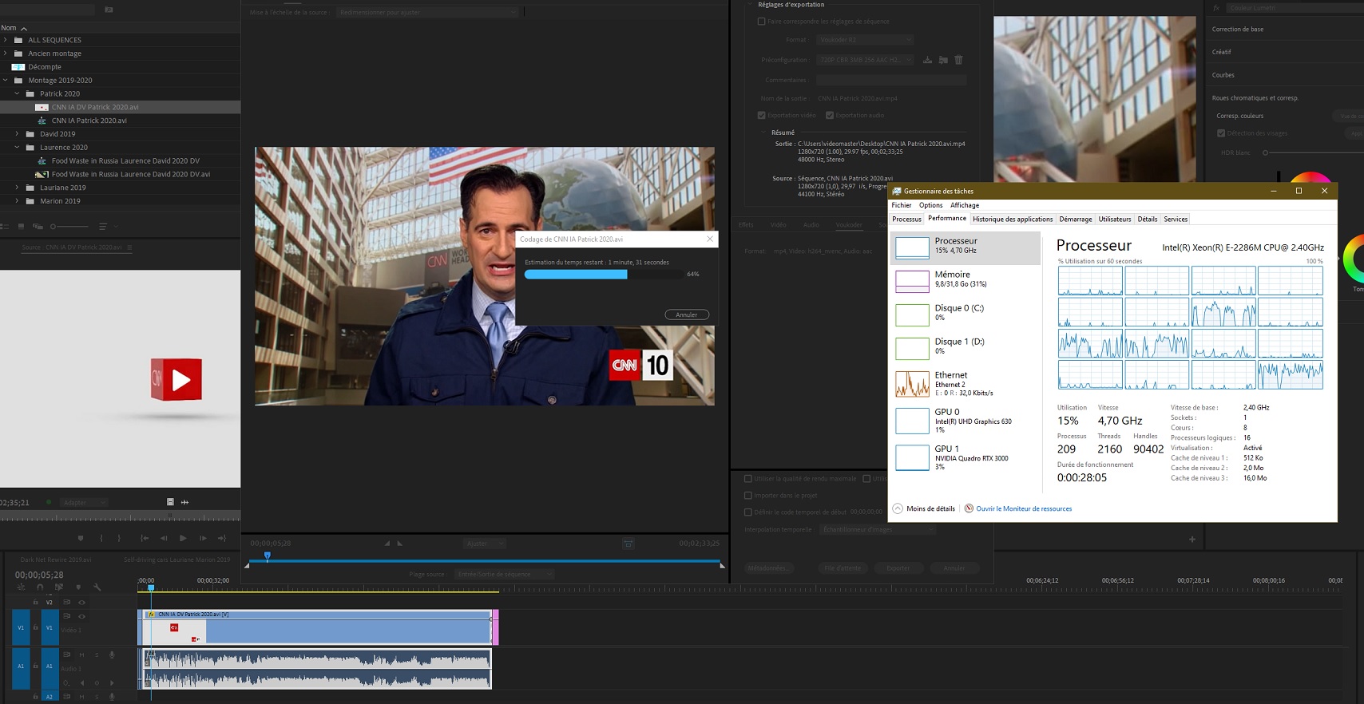
Task: Mark Out point in the source monitor
Action: tap(119, 538)
